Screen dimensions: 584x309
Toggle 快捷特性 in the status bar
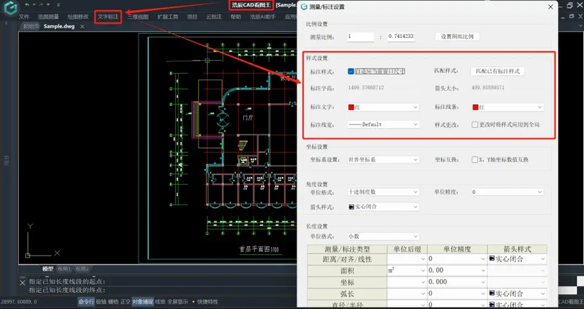pos(208,302)
